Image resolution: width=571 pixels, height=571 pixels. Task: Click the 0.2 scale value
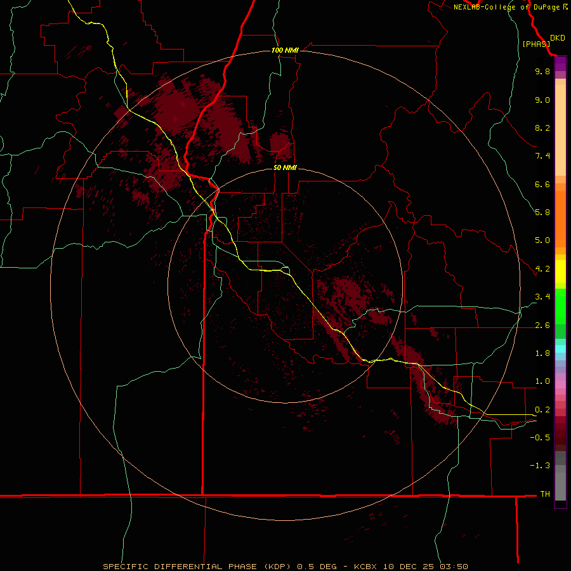click(x=542, y=410)
